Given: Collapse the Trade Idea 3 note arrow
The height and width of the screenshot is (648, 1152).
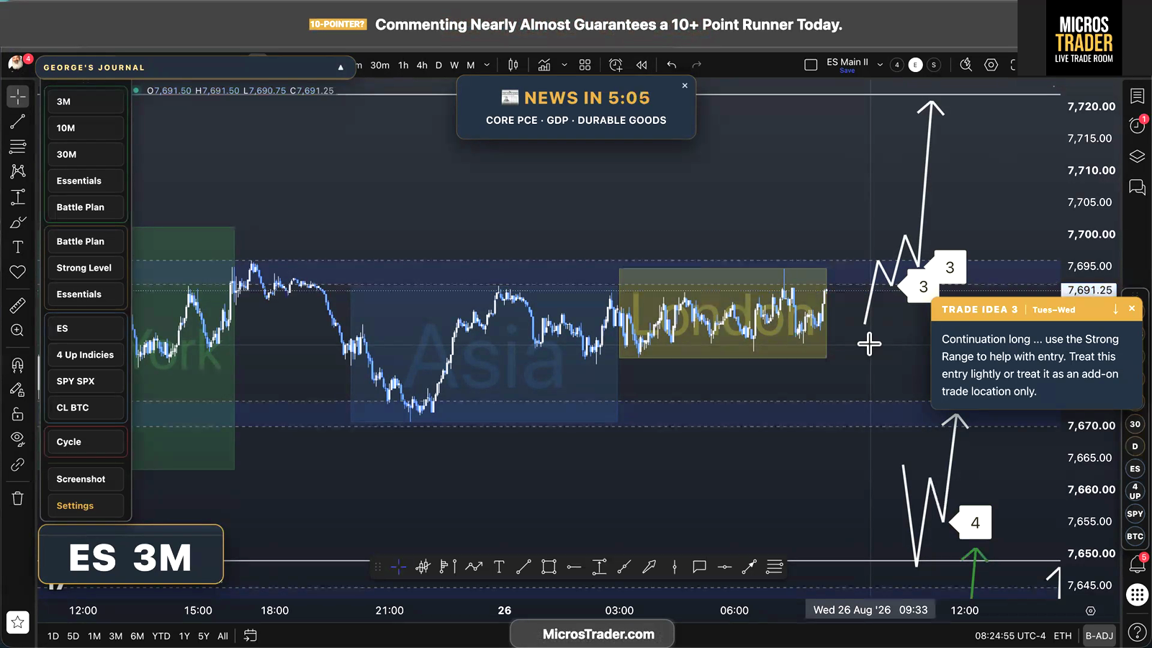Looking at the screenshot, I should pyautogui.click(x=1115, y=309).
